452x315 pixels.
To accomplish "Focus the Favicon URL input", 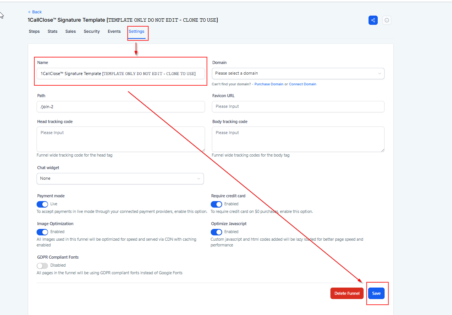I will pos(298,107).
